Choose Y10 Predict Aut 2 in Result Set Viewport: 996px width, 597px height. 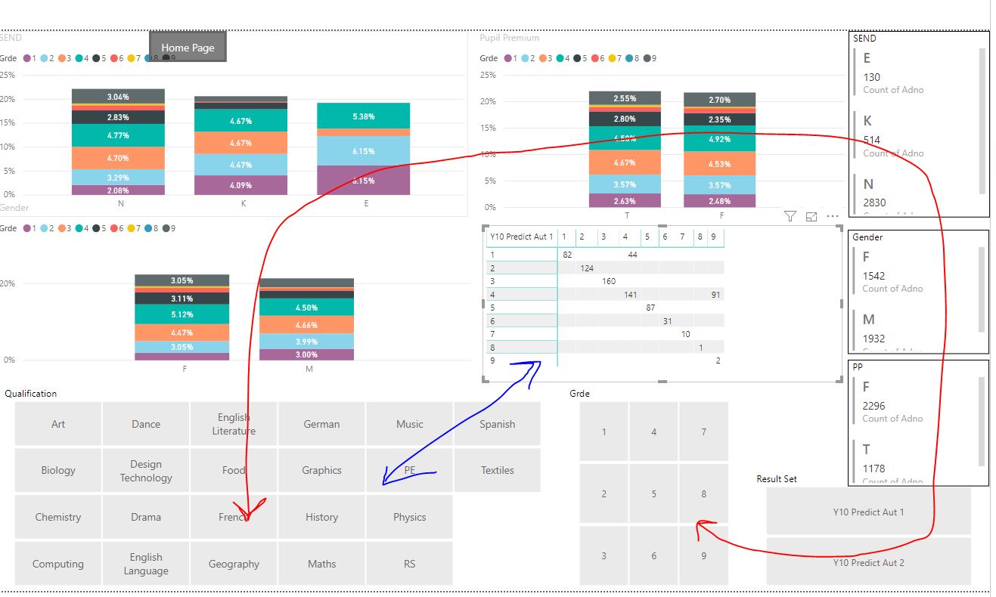(x=868, y=561)
